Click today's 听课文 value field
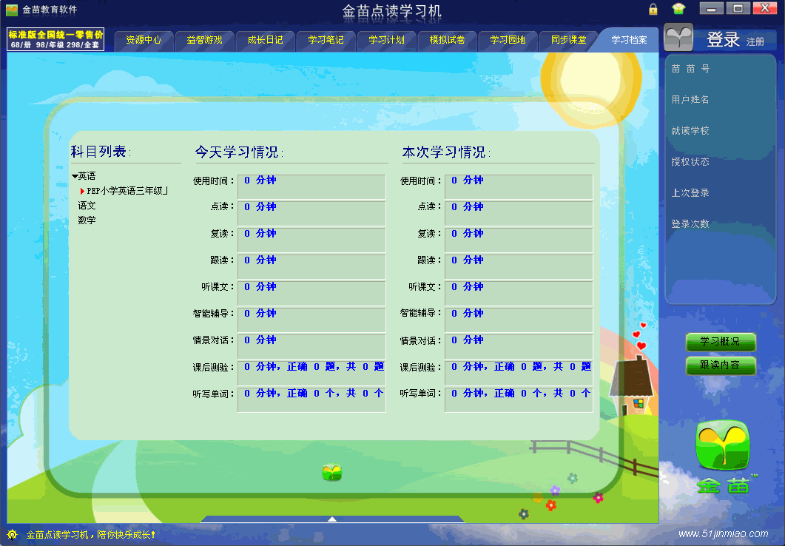Viewport: 785px width, 546px height. 311,293
